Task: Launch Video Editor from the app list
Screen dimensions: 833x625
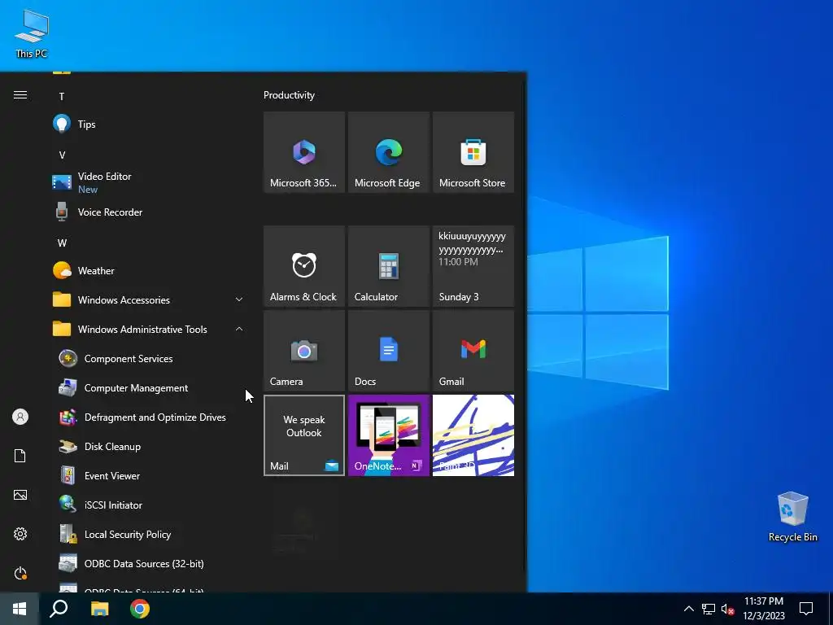Action: [149, 182]
